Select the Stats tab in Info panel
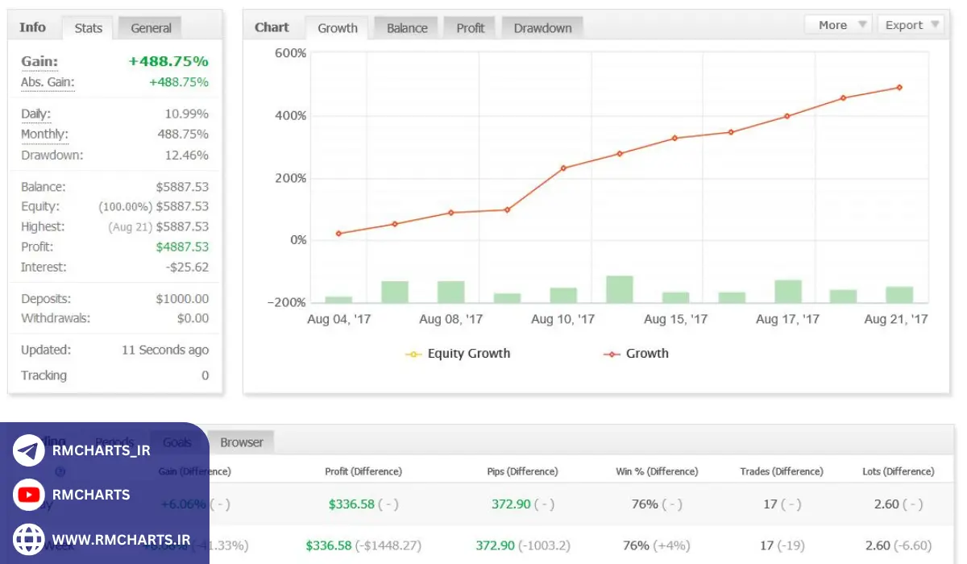 pos(88,28)
